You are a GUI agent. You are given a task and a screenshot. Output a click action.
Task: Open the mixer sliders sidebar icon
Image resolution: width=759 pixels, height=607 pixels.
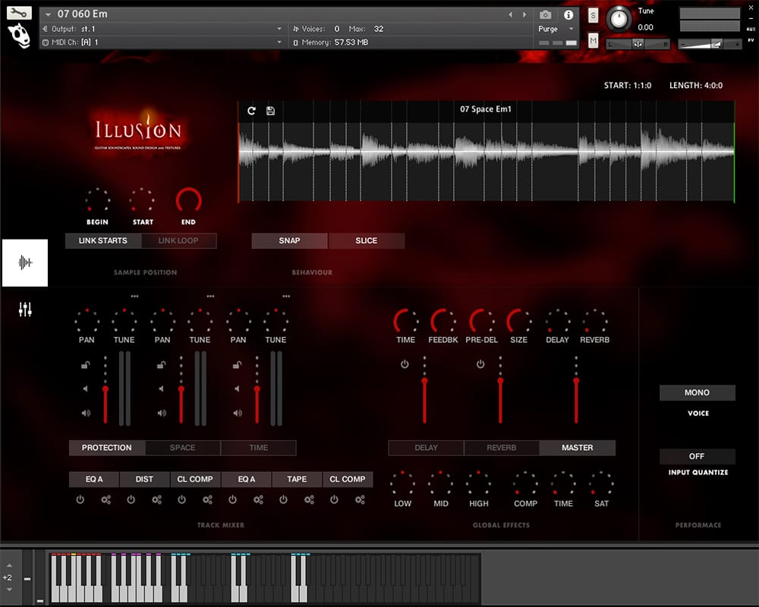pyautogui.click(x=25, y=310)
